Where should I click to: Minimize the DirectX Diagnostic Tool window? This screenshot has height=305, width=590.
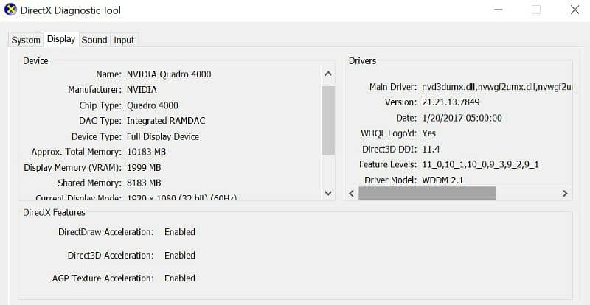pyautogui.click(x=499, y=10)
